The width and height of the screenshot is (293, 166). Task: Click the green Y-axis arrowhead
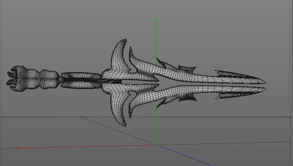pos(156,20)
